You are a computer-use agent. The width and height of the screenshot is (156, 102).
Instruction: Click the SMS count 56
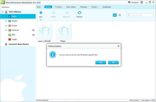33,35
